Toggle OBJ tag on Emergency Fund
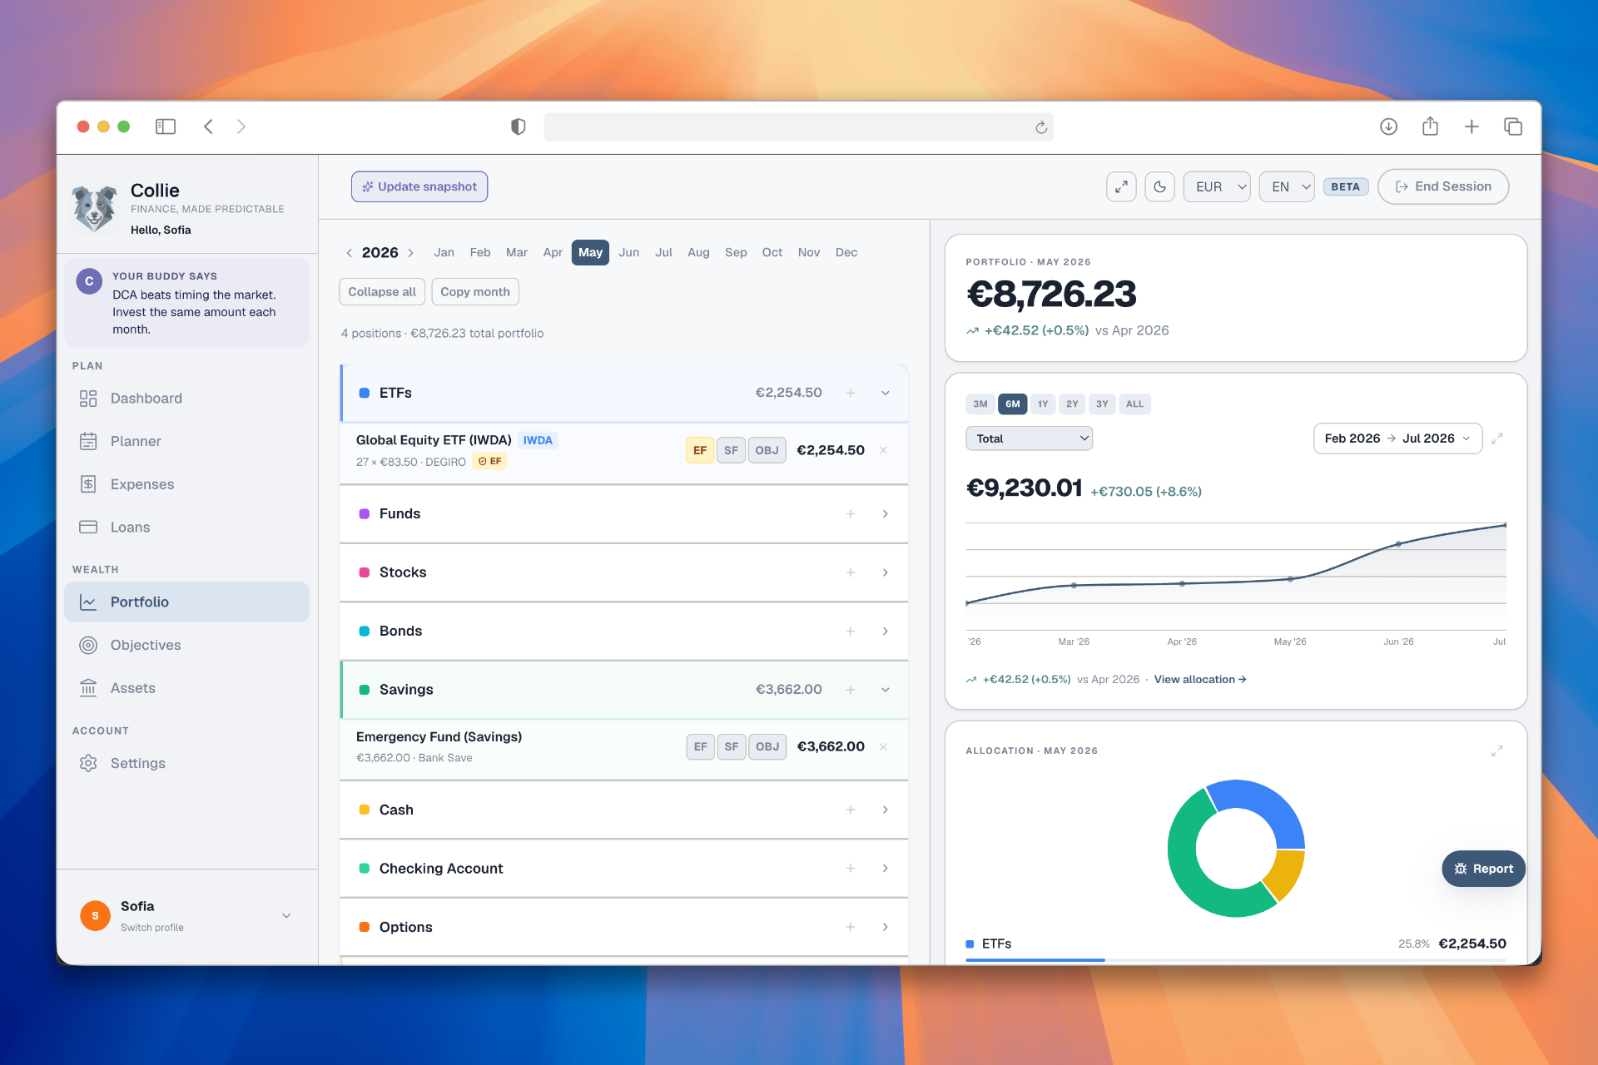 click(x=767, y=746)
